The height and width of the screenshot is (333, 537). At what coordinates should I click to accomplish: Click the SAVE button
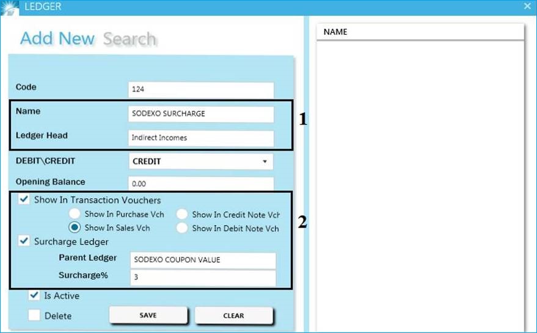click(148, 315)
